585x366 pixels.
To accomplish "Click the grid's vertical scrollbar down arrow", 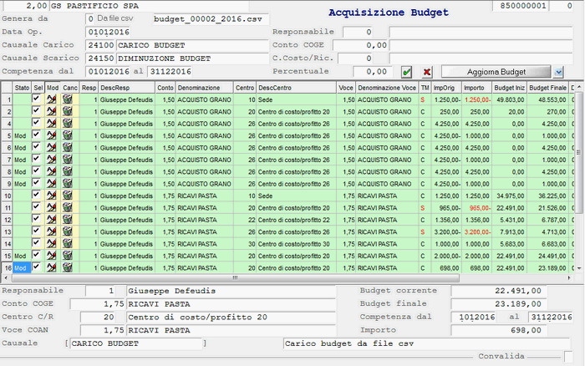I will (x=579, y=268).
